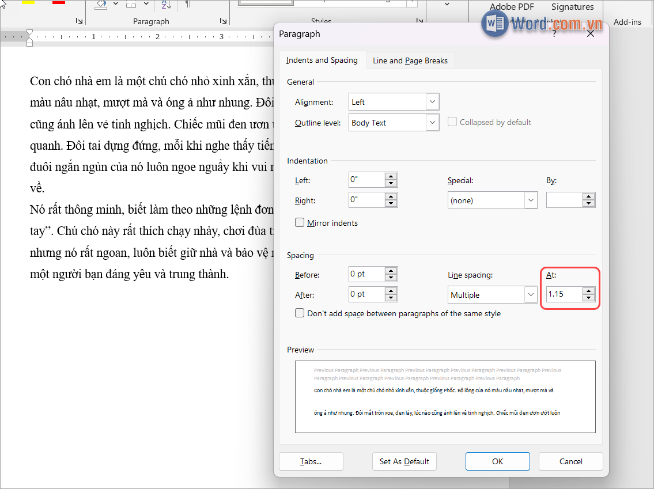Switch to Line and Page Breaks tab

410,60
